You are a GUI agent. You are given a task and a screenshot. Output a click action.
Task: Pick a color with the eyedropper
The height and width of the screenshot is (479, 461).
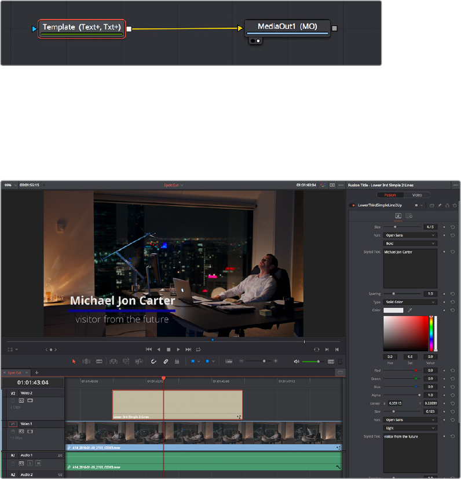pos(410,310)
